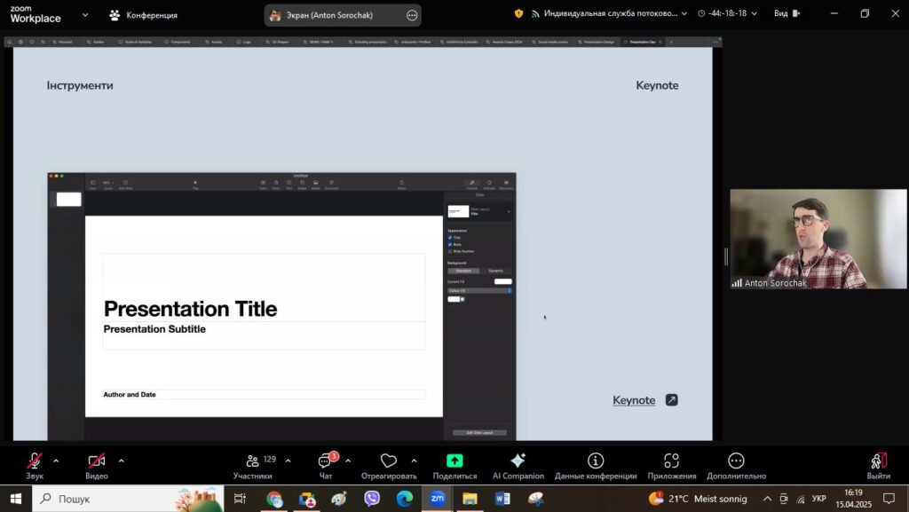Screen dimensions: 909x512
Task: Click the Выйти leave meeting button
Action: 878,466
